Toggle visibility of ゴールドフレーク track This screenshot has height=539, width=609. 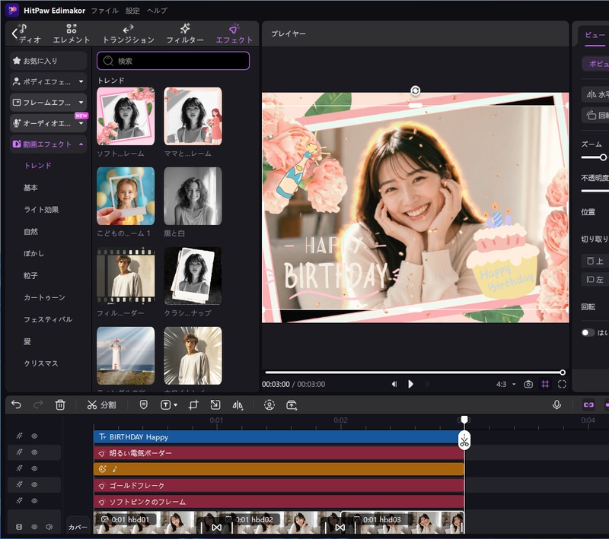coord(34,485)
